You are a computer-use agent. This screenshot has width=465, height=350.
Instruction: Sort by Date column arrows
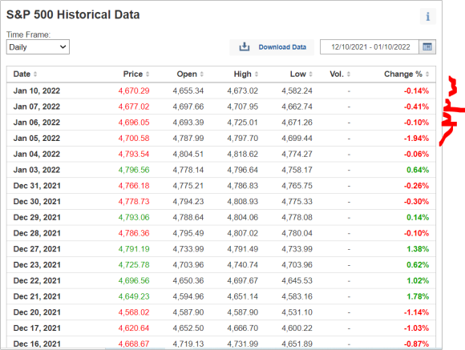[35, 74]
